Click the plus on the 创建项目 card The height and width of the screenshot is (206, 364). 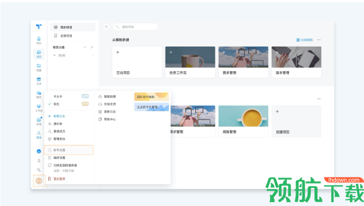click(277, 111)
